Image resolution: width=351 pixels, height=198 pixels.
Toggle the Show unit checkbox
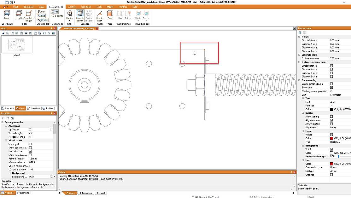(x=331, y=87)
